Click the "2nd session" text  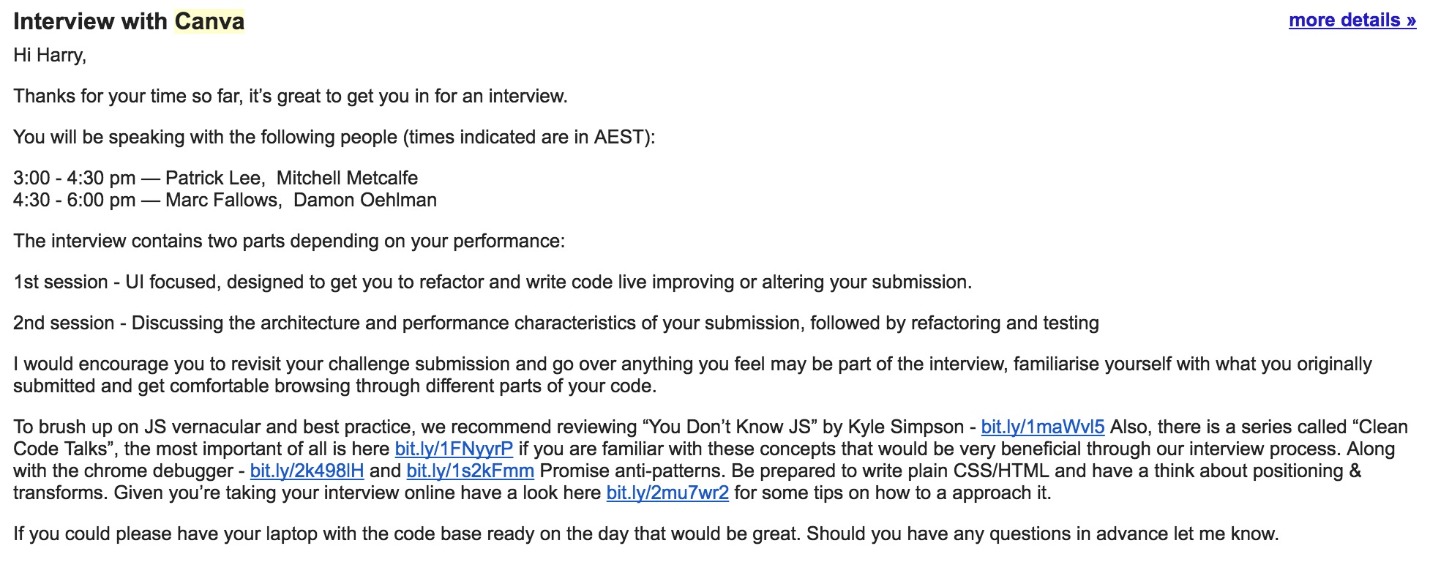pyautogui.click(x=64, y=323)
